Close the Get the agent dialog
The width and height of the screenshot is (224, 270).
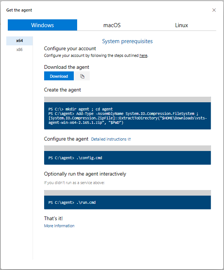(214, 10)
